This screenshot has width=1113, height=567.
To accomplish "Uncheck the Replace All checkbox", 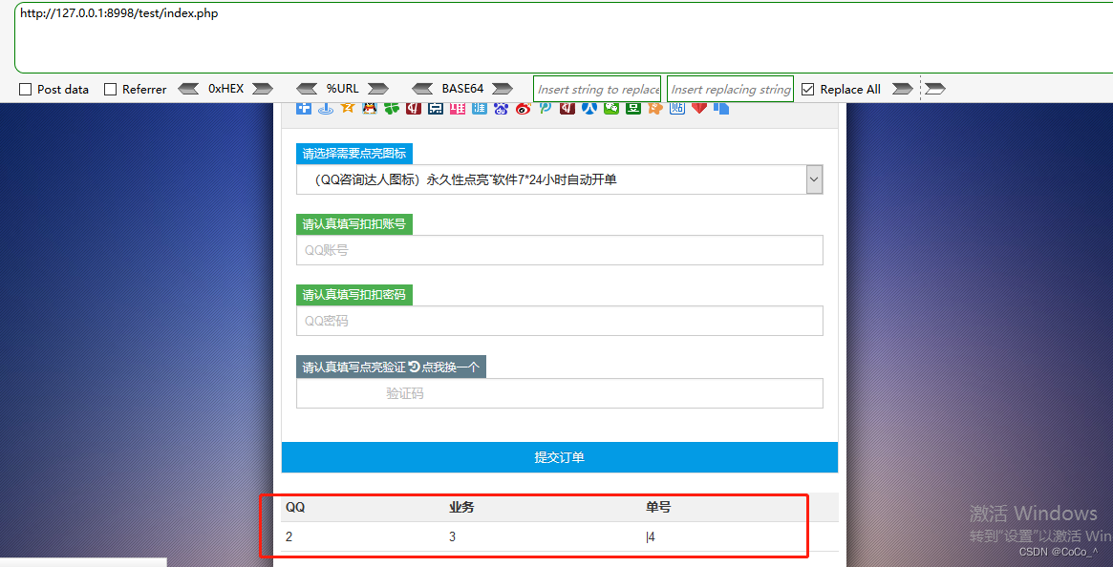I will 808,90.
